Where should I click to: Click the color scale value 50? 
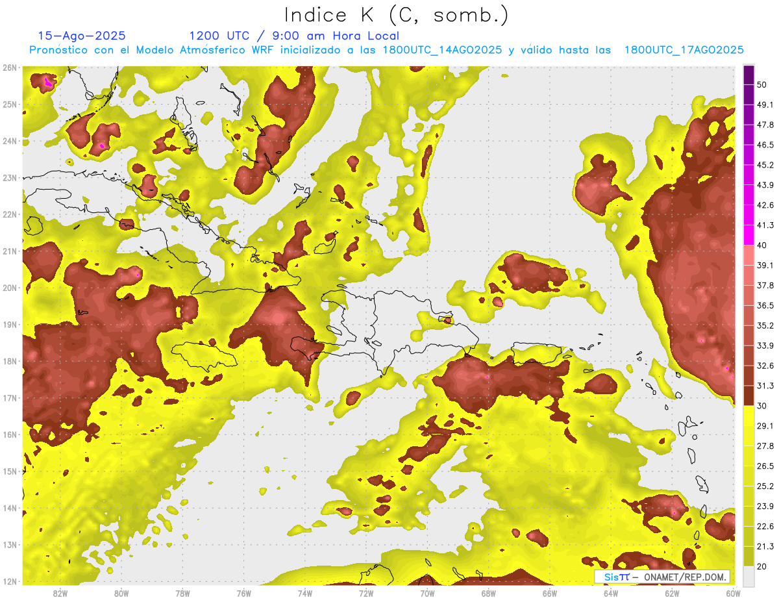click(x=762, y=84)
